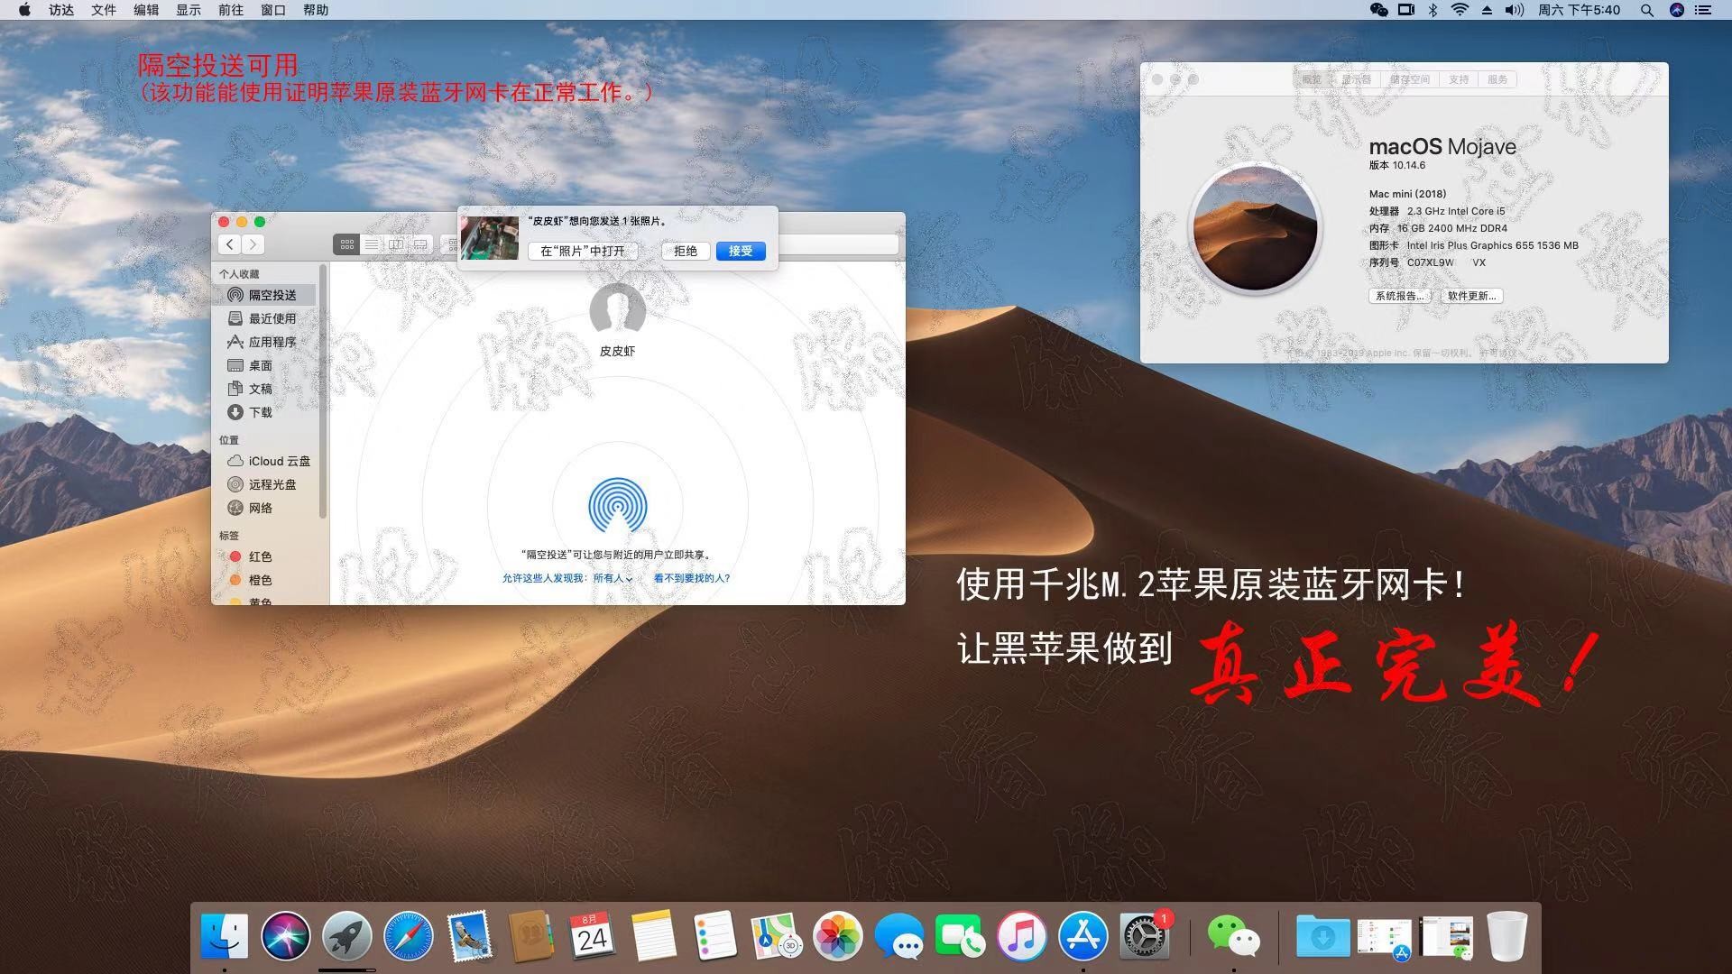This screenshot has width=1732, height=974.
Task: Open Calendar from the Dock
Action: click(592, 935)
